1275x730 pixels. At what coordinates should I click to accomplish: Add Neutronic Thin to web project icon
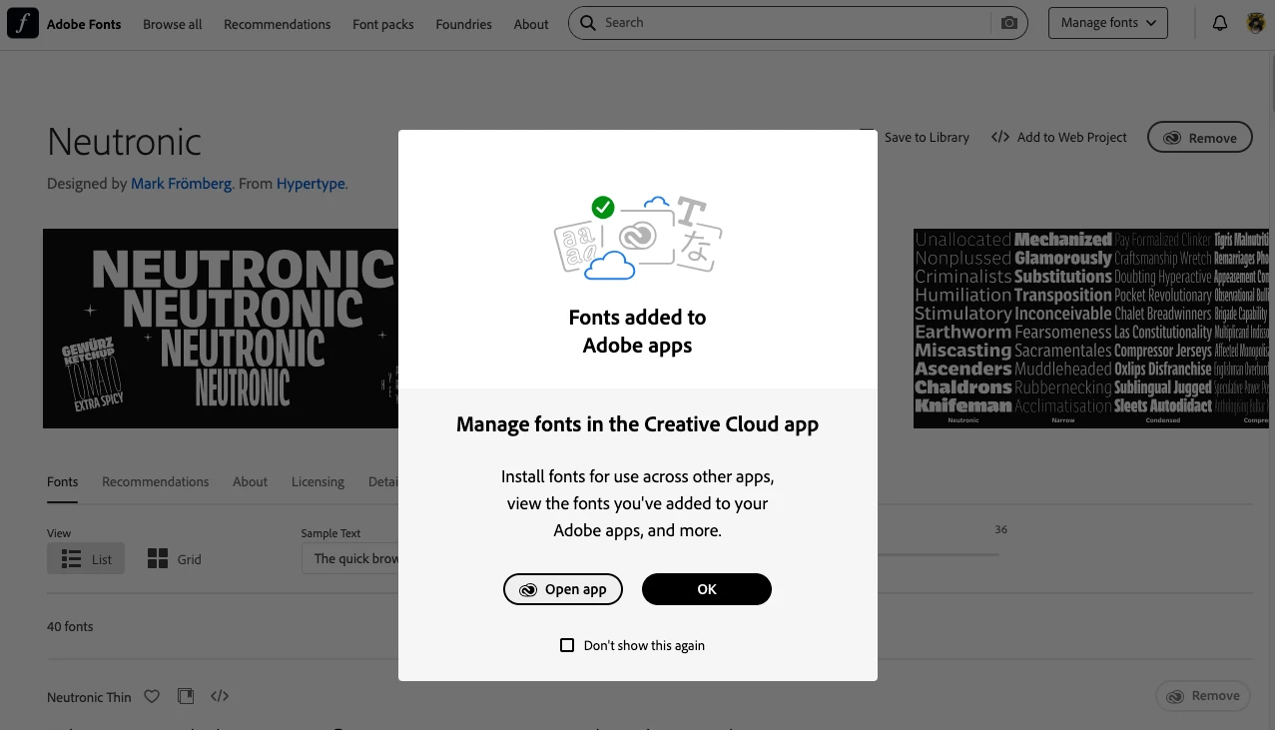tap(220, 696)
